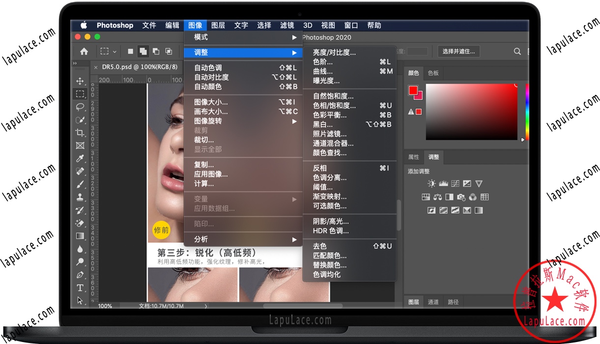Select the Crop tool
This screenshot has height=344, width=600.
81,133
